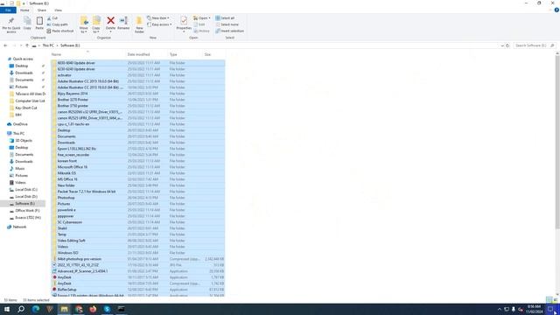This screenshot has width=560, height=315.
Task: Open New item dropdown
Action: [x=158, y=17]
